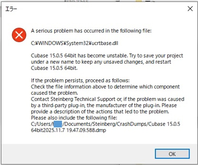Click "Check the file information above" line

[105, 87]
